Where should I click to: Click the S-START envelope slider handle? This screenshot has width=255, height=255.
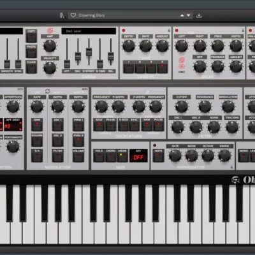tap(89, 52)
